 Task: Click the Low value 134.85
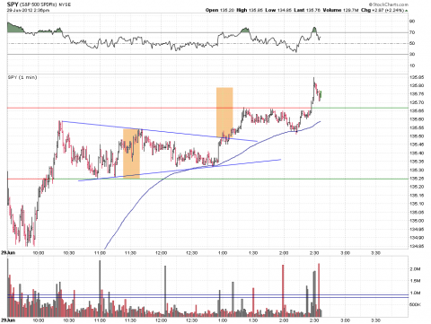click(285, 10)
